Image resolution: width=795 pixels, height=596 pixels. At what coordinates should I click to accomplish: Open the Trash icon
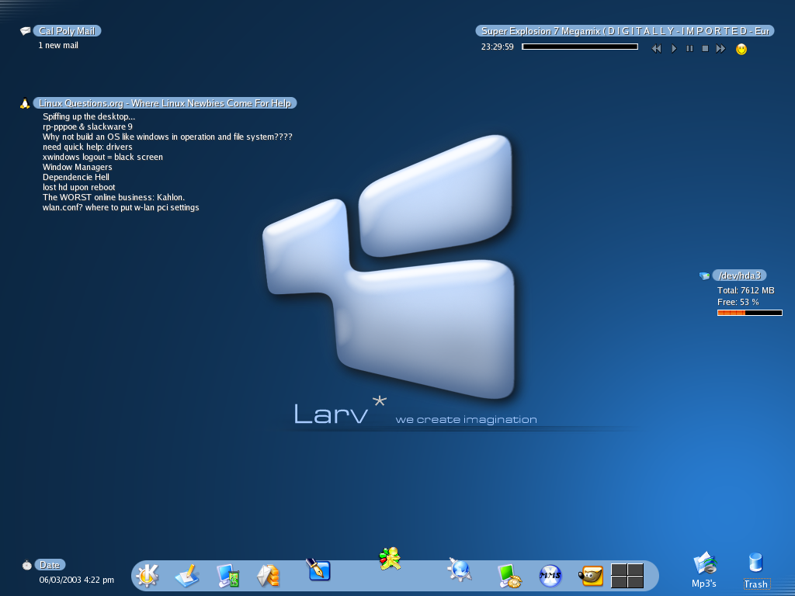(755, 563)
